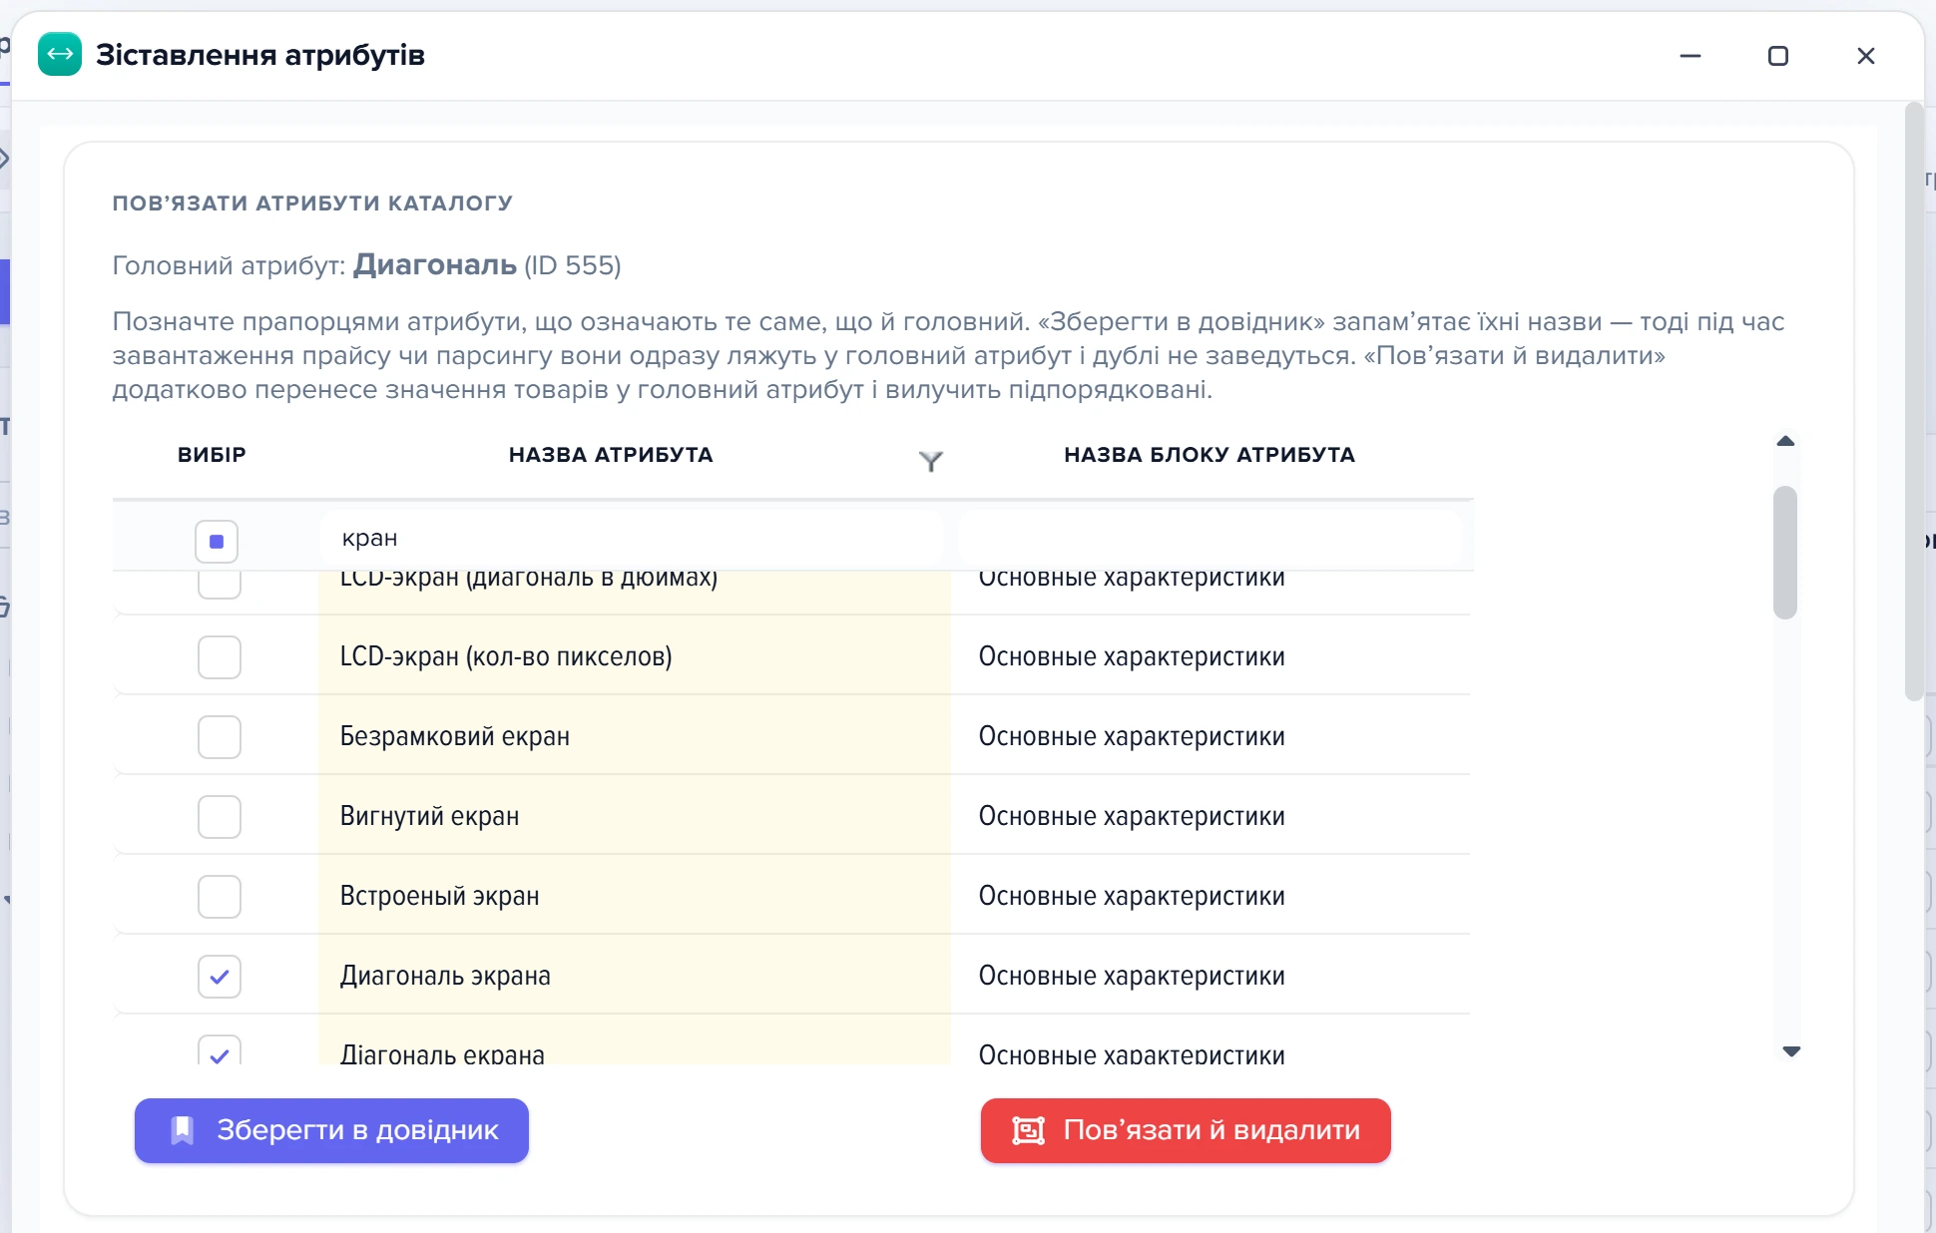Click bookmark icon in Зберегти в довідник button

click(x=182, y=1130)
